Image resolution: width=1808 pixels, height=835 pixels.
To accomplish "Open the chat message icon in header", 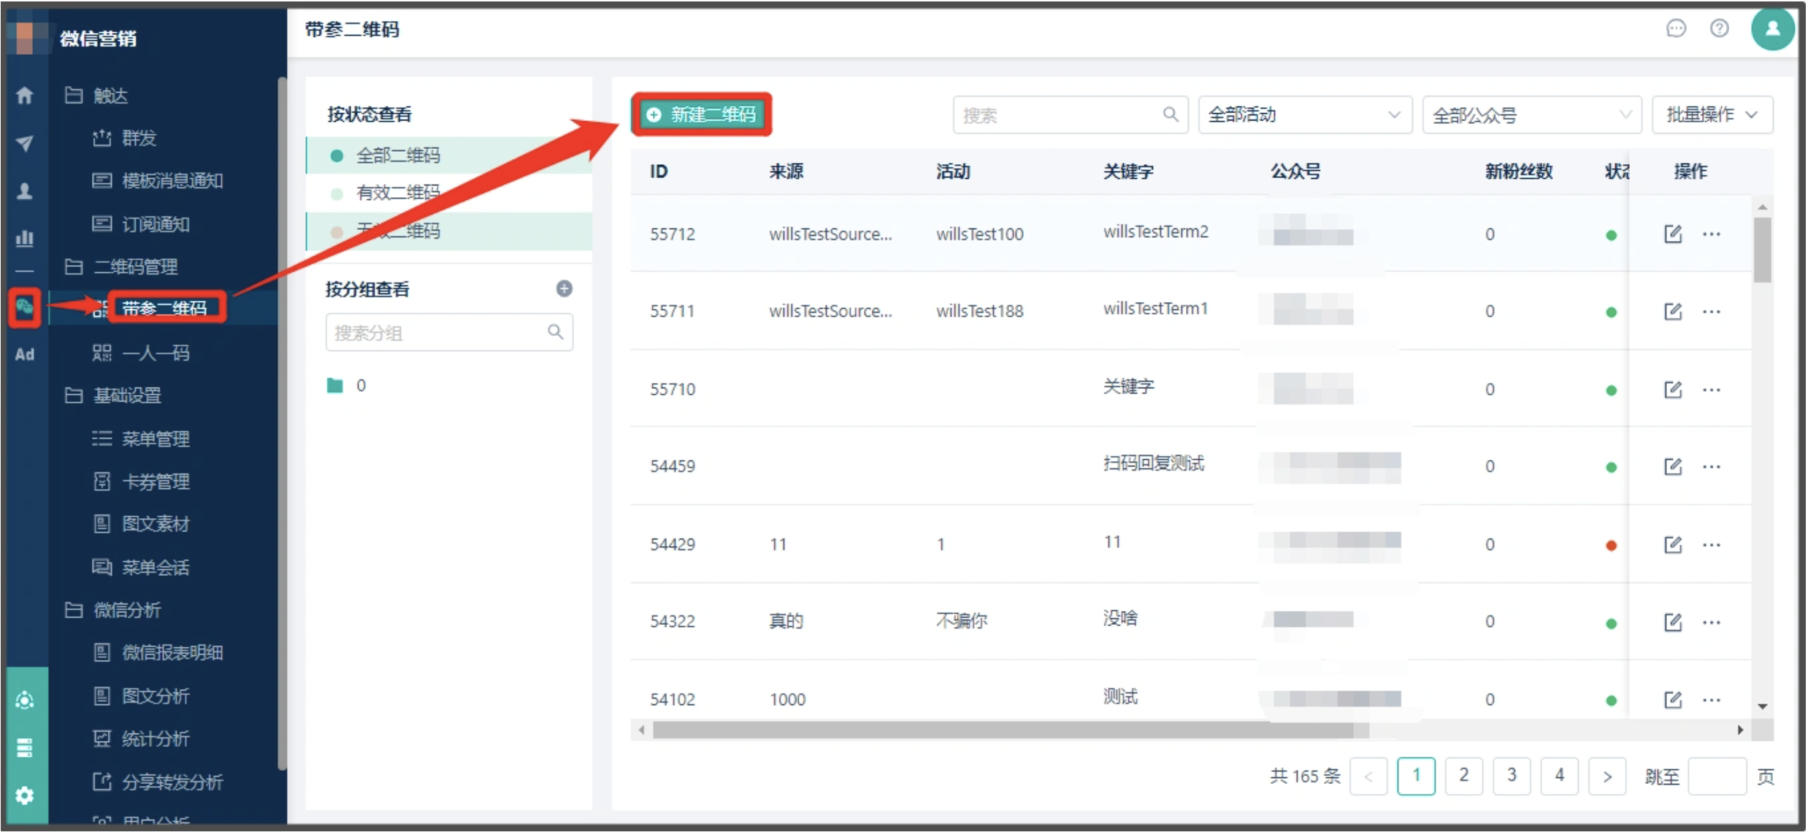I will tap(1676, 28).
